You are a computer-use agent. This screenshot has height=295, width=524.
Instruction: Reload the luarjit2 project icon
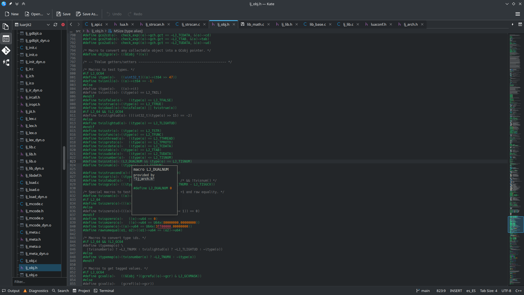pyautogui.click(x=55, y=25)
